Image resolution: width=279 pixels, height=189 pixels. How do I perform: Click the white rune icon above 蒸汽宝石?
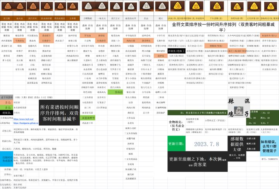pyautogui.click(x=117, y=7)
